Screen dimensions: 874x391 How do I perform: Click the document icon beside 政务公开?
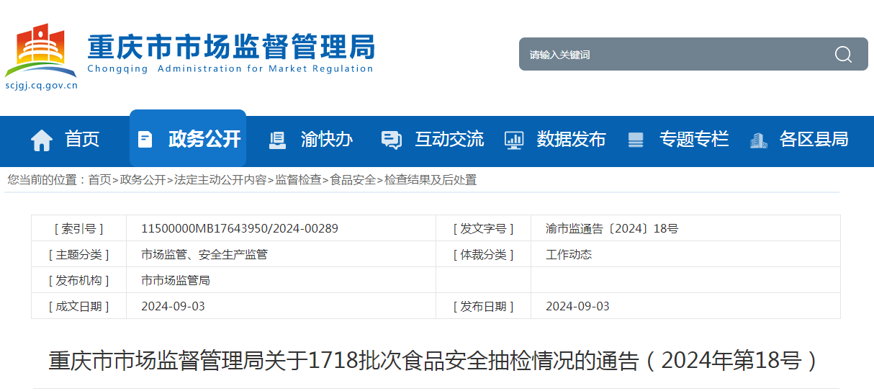(145, 139)
